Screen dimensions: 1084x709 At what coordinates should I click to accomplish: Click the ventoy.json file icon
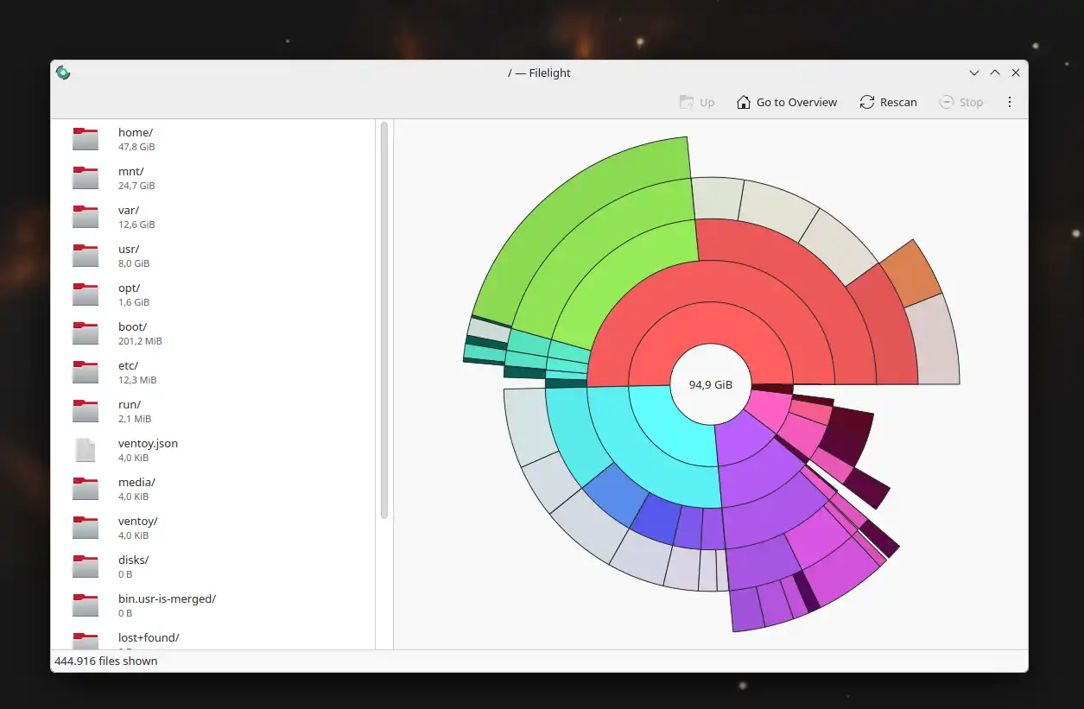(86, 450)
